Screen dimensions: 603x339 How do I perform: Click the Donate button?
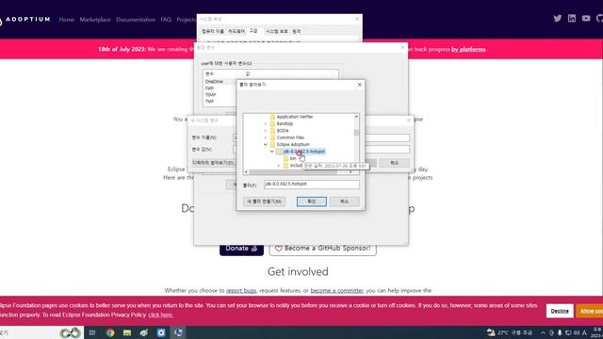point(241,249)
